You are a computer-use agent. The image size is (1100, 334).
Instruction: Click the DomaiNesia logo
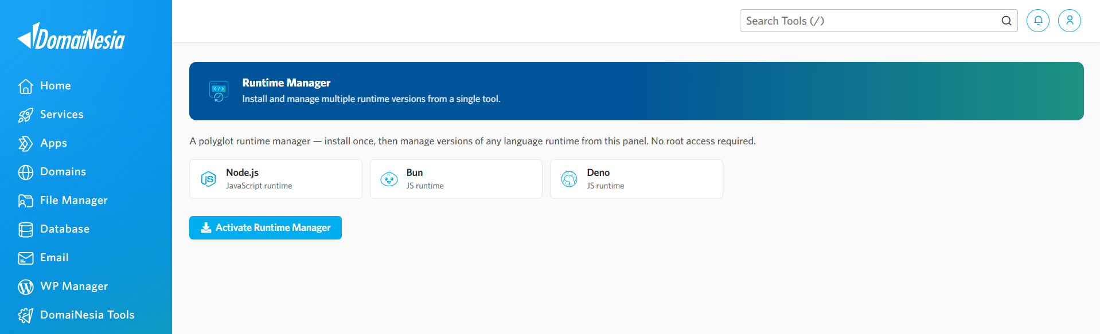click(71, 36)
